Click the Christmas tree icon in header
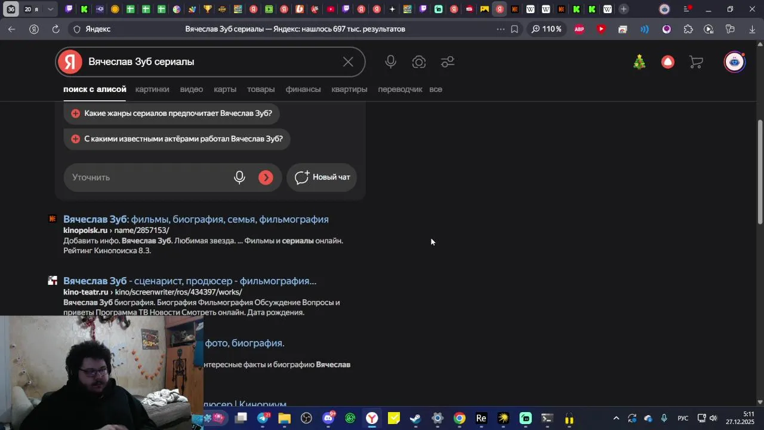Viewport: 764px width, 430px height. [x=639, y=62]
